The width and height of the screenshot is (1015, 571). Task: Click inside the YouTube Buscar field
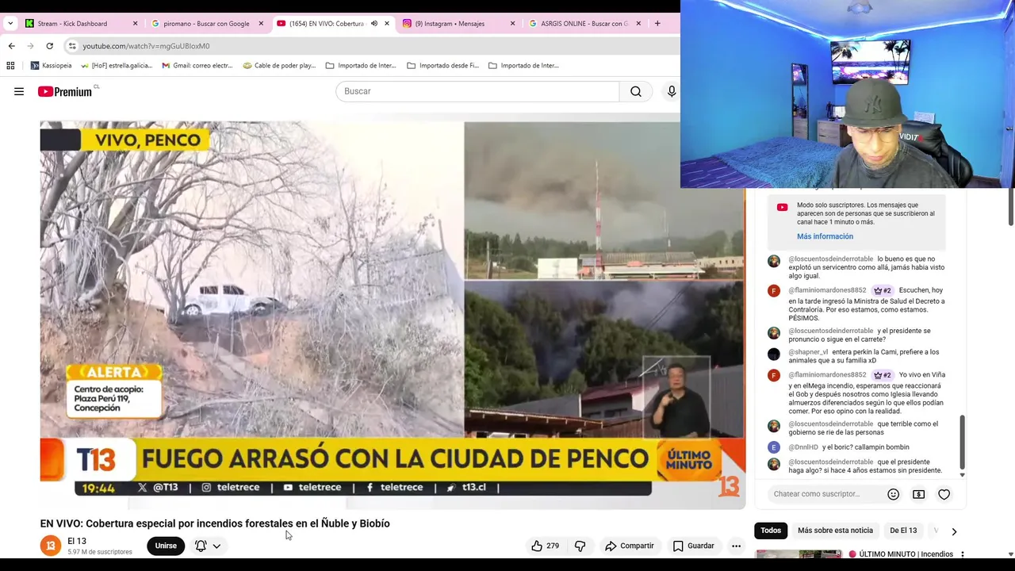(x=477, y=91)
